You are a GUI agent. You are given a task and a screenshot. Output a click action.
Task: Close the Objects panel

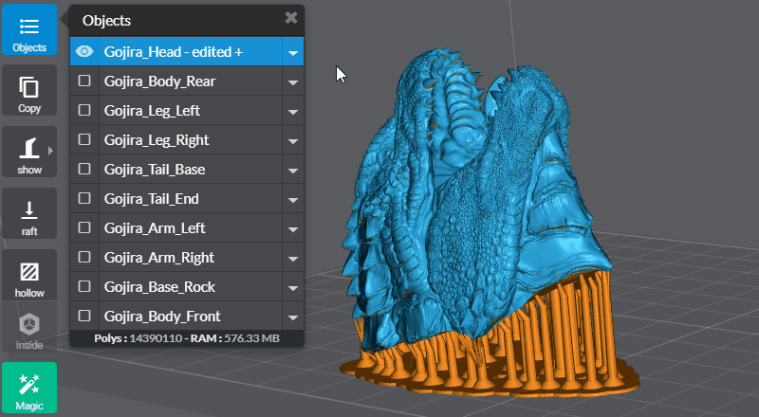tap(291, 18)
